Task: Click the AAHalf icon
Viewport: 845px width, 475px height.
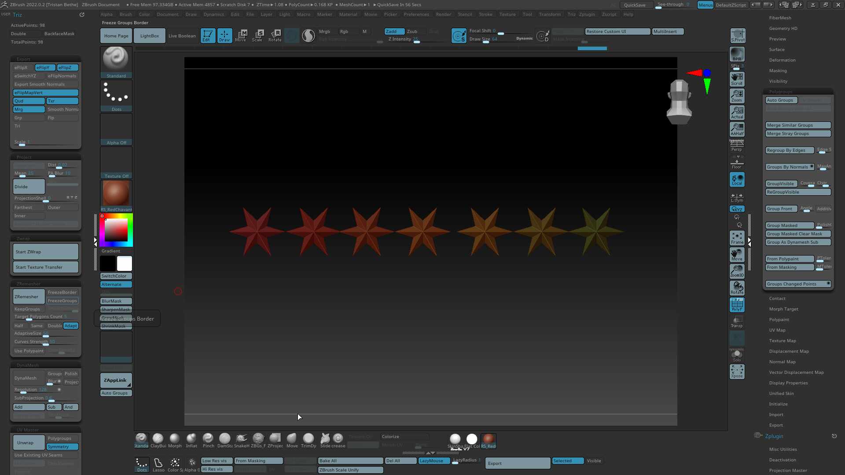Action: coord(737,129)
